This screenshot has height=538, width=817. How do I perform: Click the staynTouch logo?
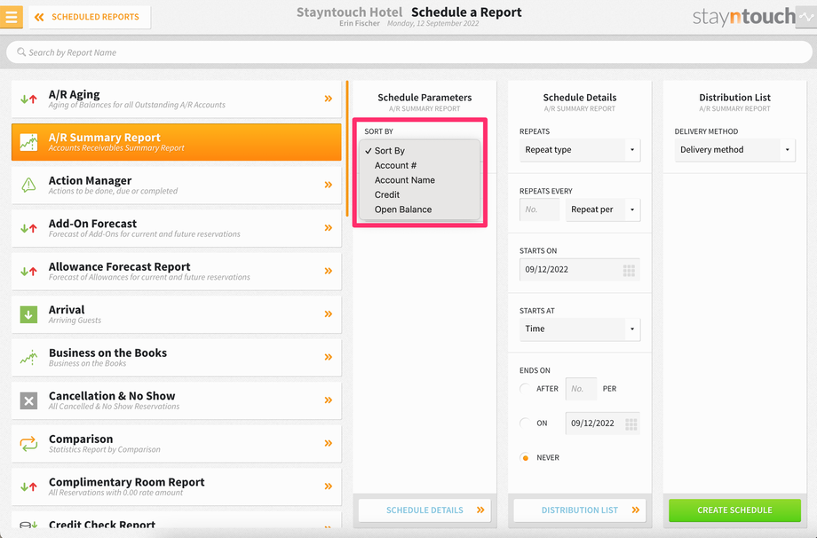click(x=744, y=17)
